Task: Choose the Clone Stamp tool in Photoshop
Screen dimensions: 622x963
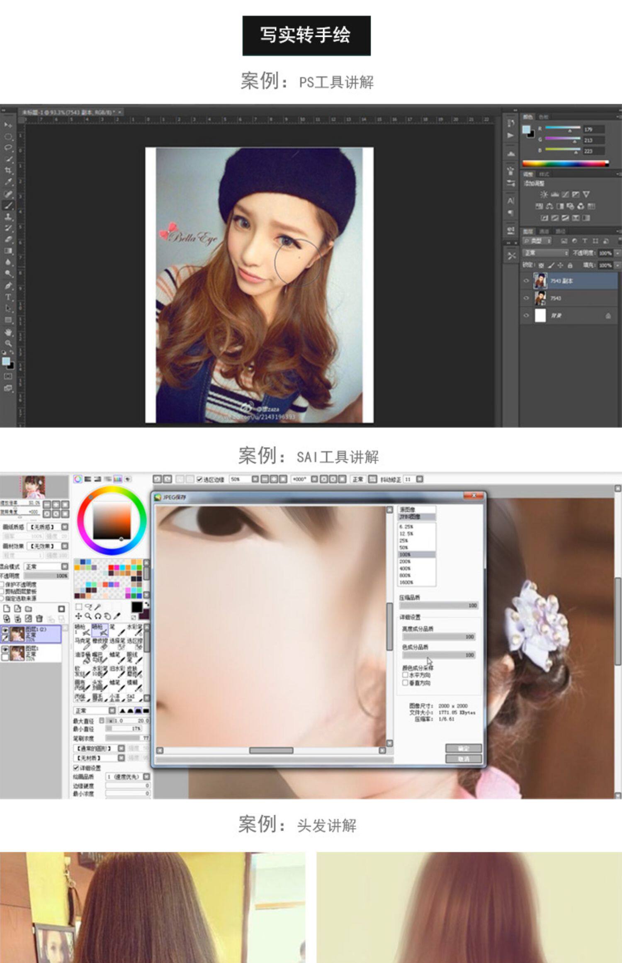Action: pyautogui.click(x=8, y=216)
